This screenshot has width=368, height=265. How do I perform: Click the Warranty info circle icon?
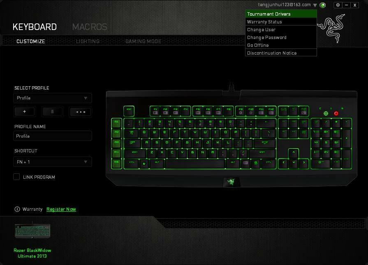(17, 209)
